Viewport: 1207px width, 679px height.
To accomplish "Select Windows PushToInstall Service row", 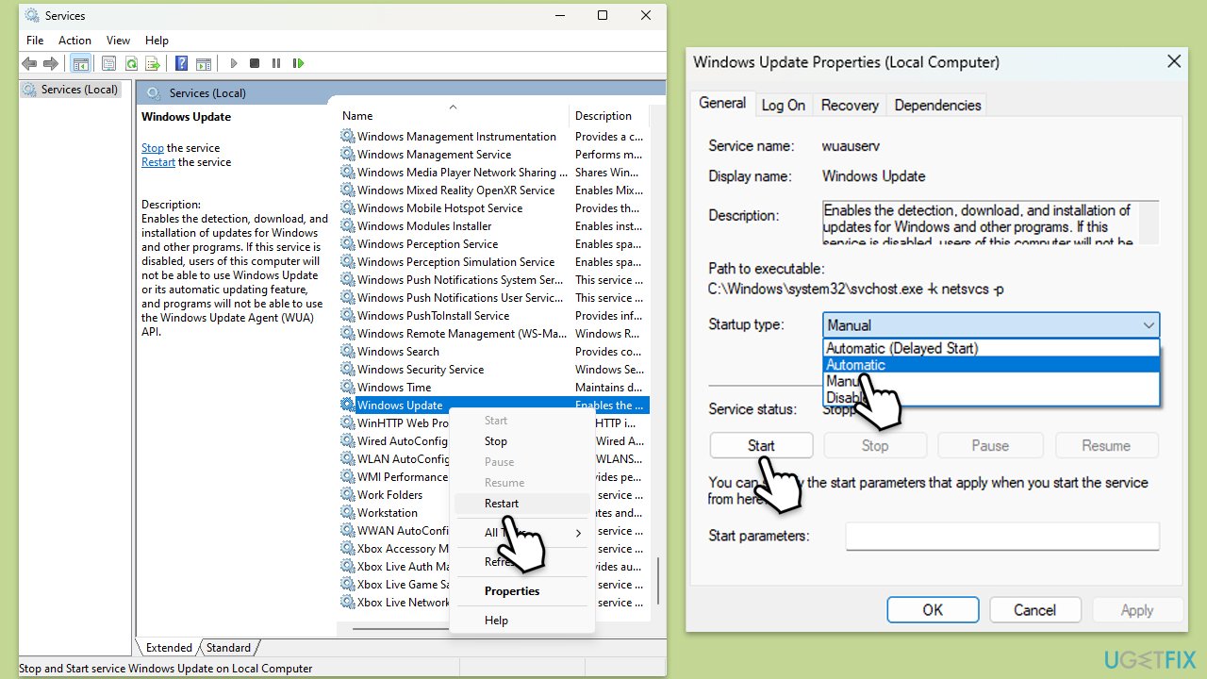I will 494,316.
